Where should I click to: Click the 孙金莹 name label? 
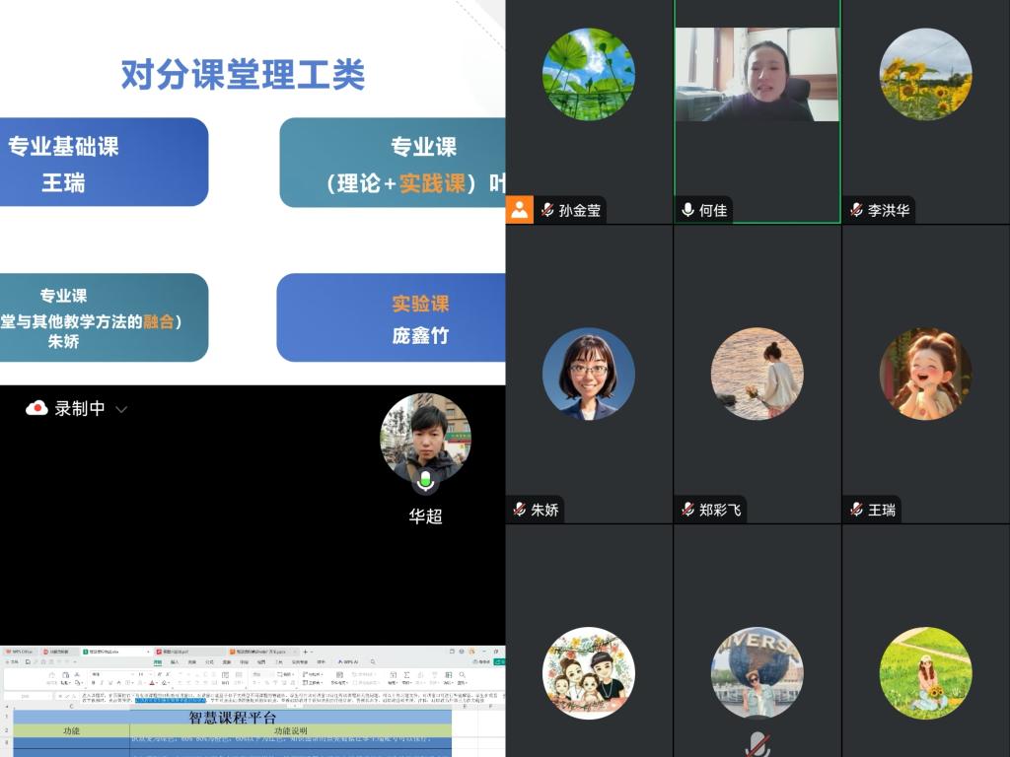click(580, 210)
